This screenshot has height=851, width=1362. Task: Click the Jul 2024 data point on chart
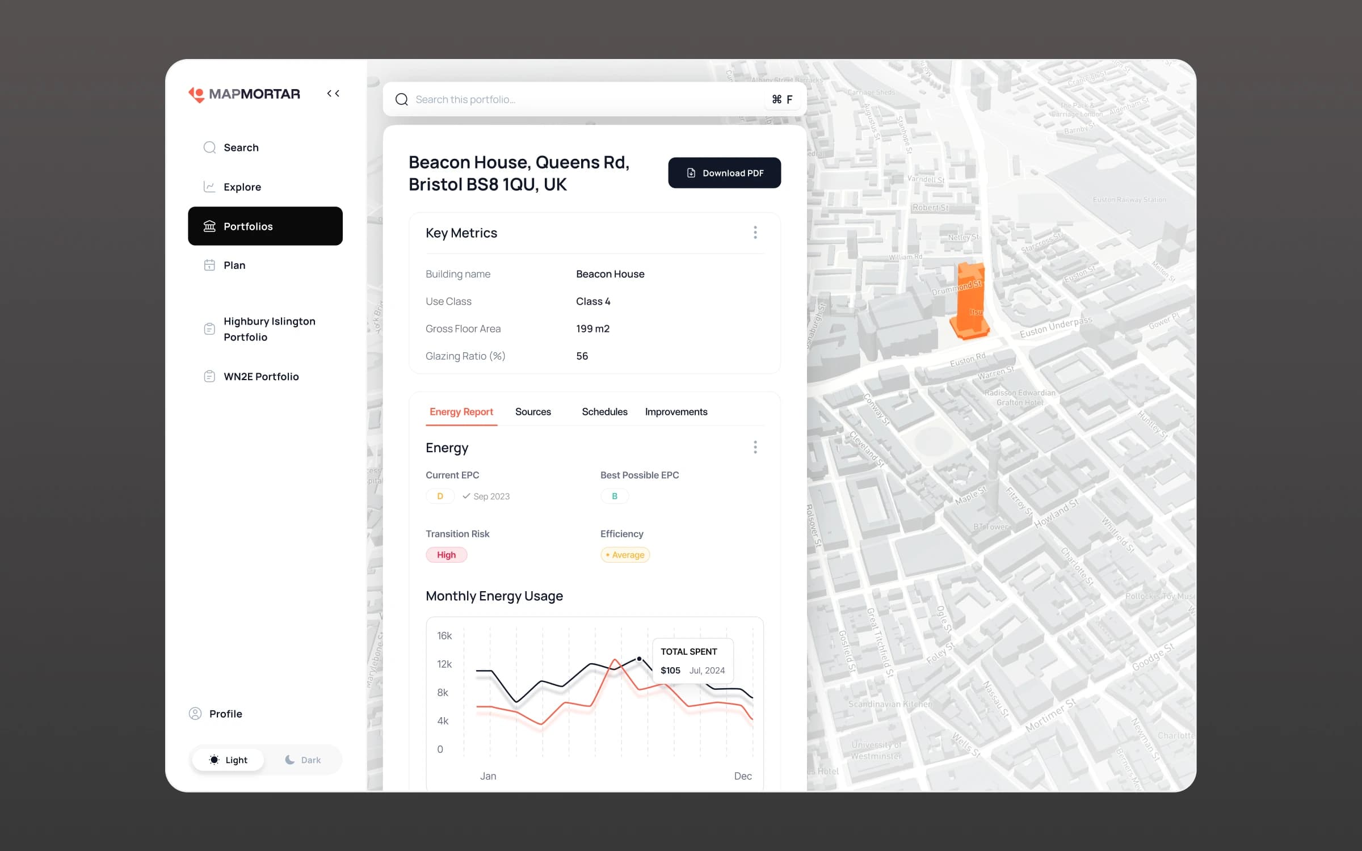(639, 659)
